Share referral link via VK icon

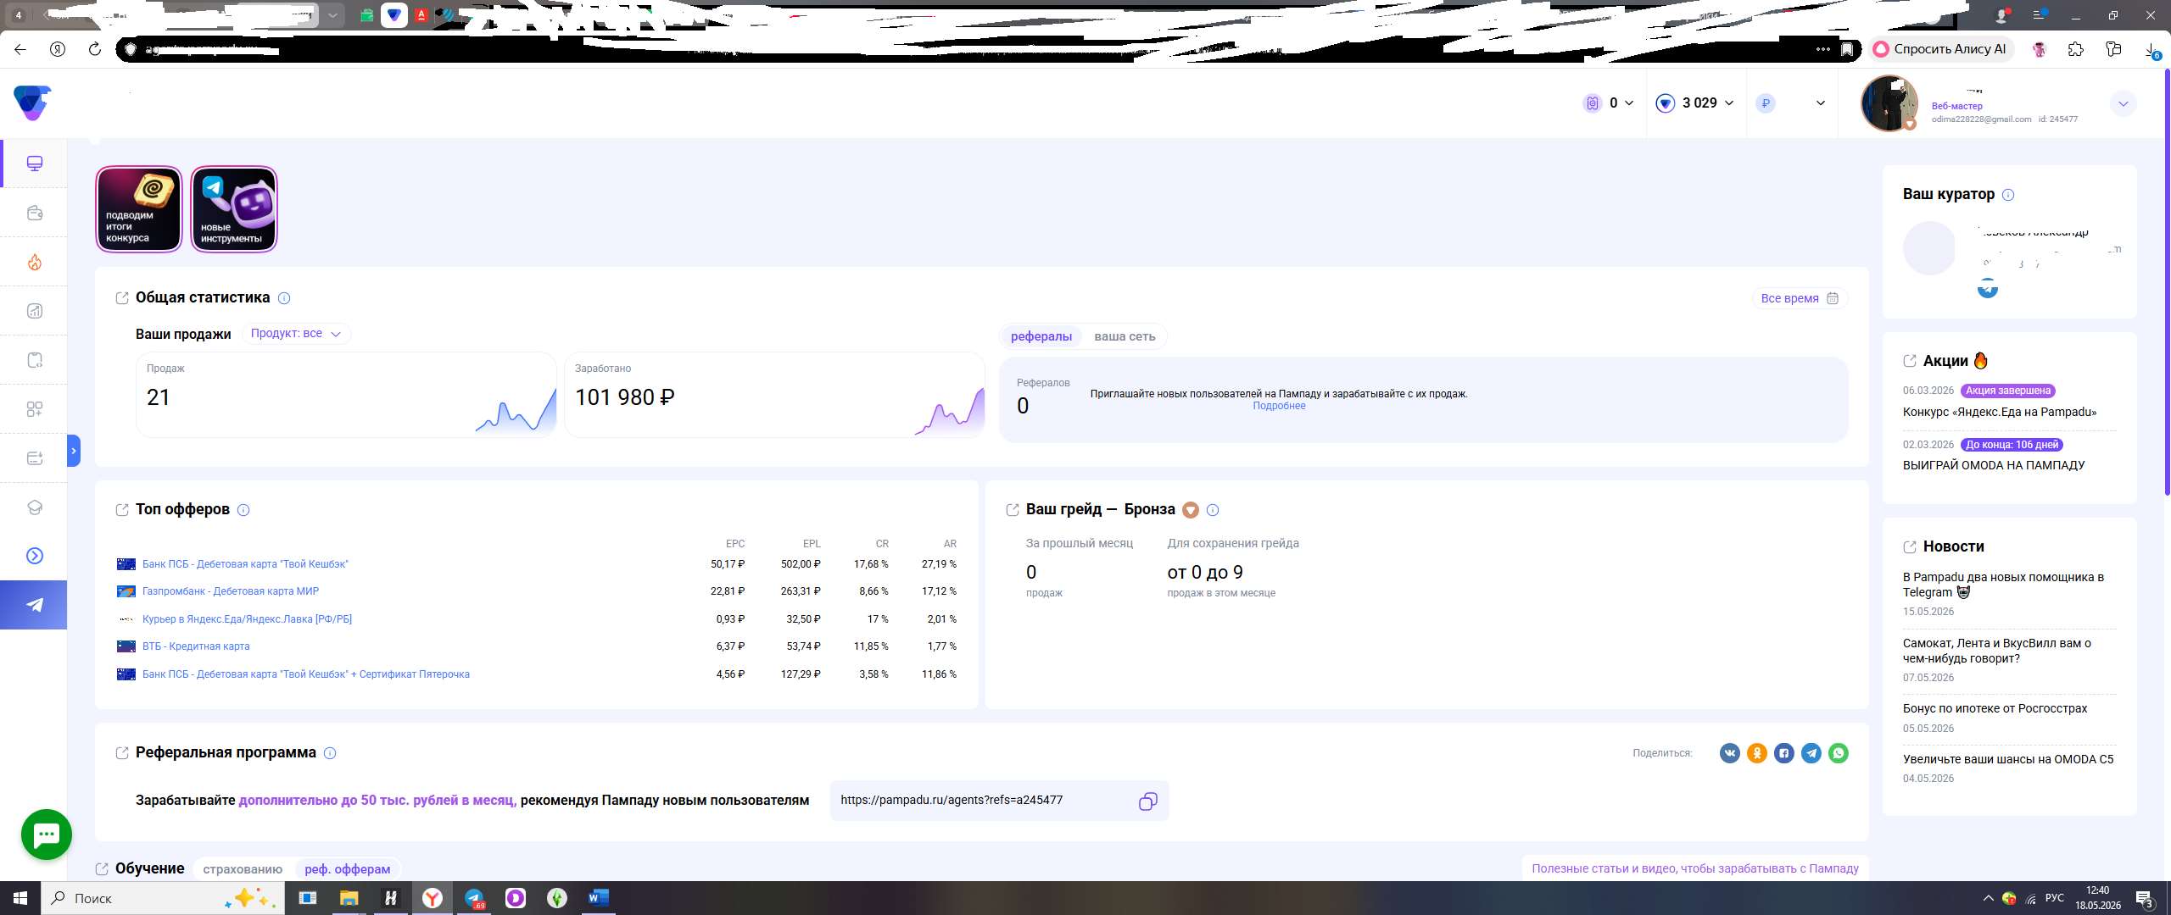tap(1730, 753)
